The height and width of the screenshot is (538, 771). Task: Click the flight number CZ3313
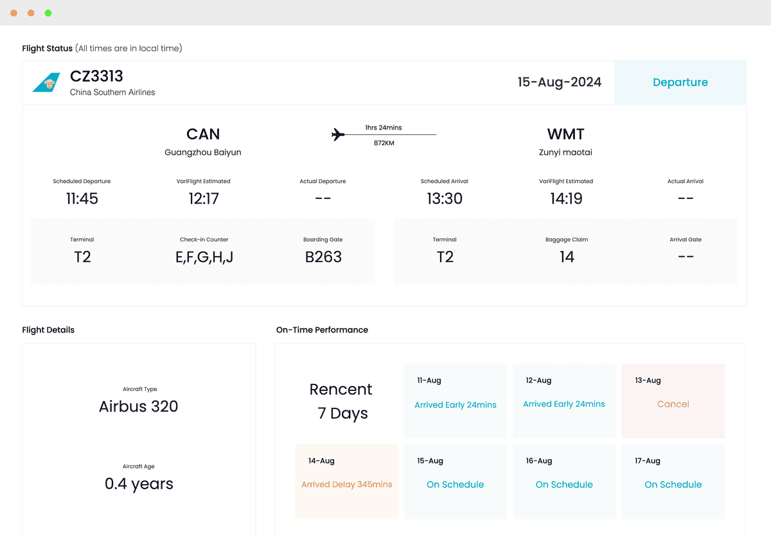96,76
